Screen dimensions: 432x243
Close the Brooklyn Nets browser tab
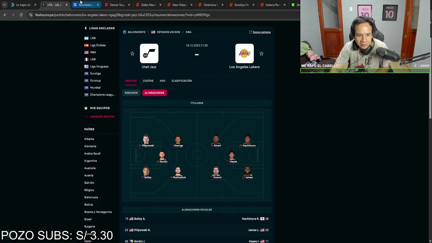click(x=254, y=5)
